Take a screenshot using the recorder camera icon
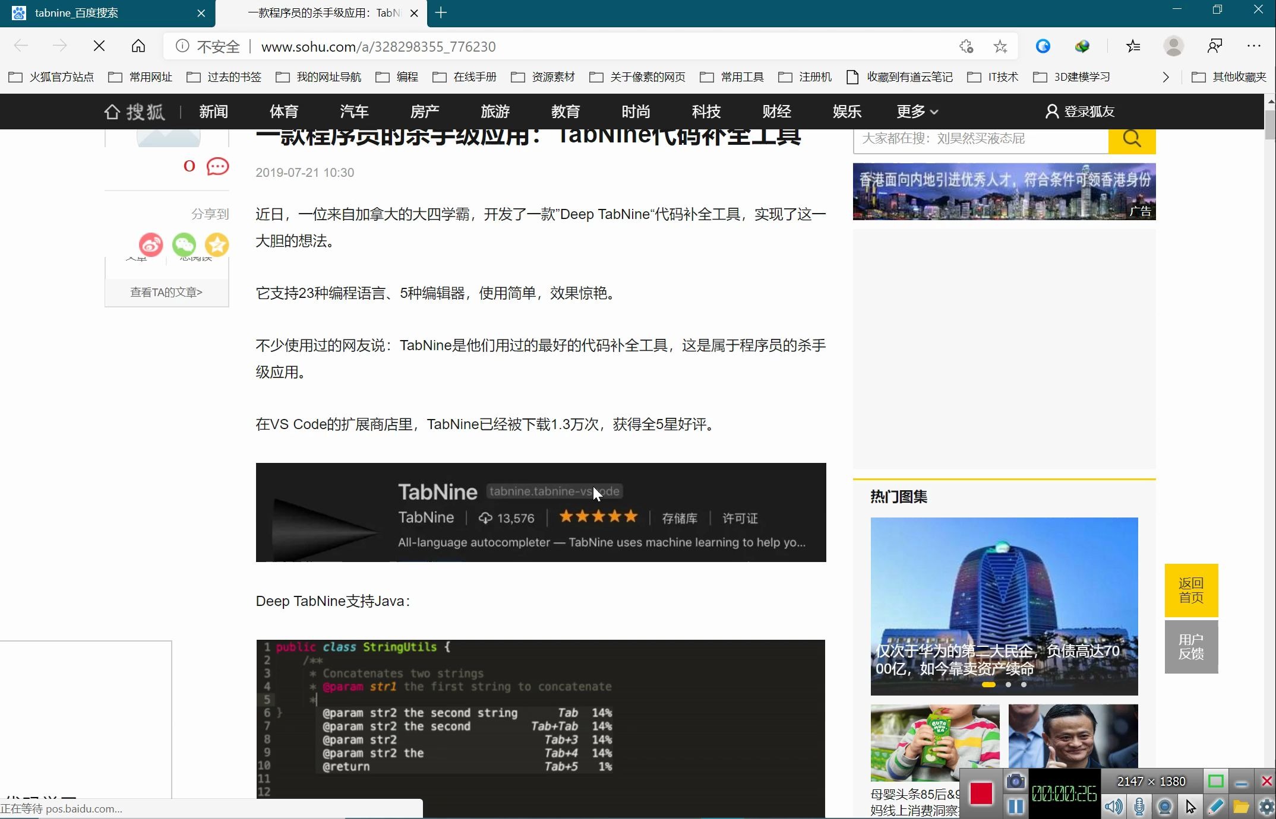Image resolution: width=1276 pixels, height=819 pixels. click(1015, 782)
